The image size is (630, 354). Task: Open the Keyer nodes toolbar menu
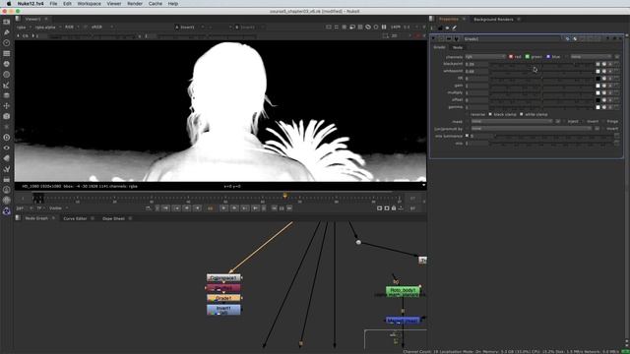click(x=7, y=85)
